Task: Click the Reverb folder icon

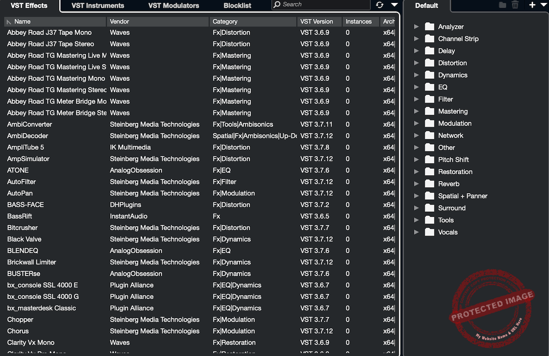Action: pos(430,184)
